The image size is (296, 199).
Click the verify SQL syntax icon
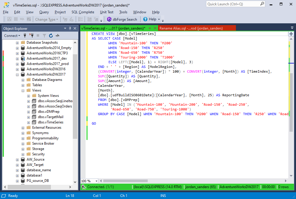(72, 19)
